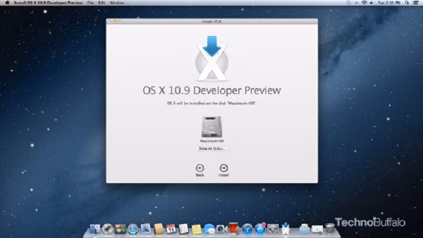The width and height of the screenshot is (423, 238).
Task: Open the stack beside Trash in dock
Action: pyautogui.click(x=317, y=229)
